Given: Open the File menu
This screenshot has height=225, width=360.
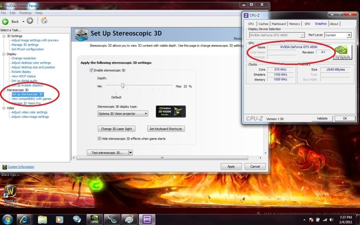Looking at the screenshot, I should coord(3,13).
